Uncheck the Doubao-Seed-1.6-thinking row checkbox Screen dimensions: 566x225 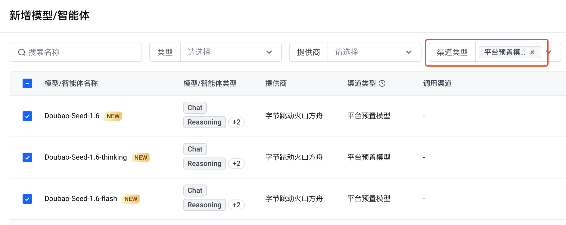(27, 157)
